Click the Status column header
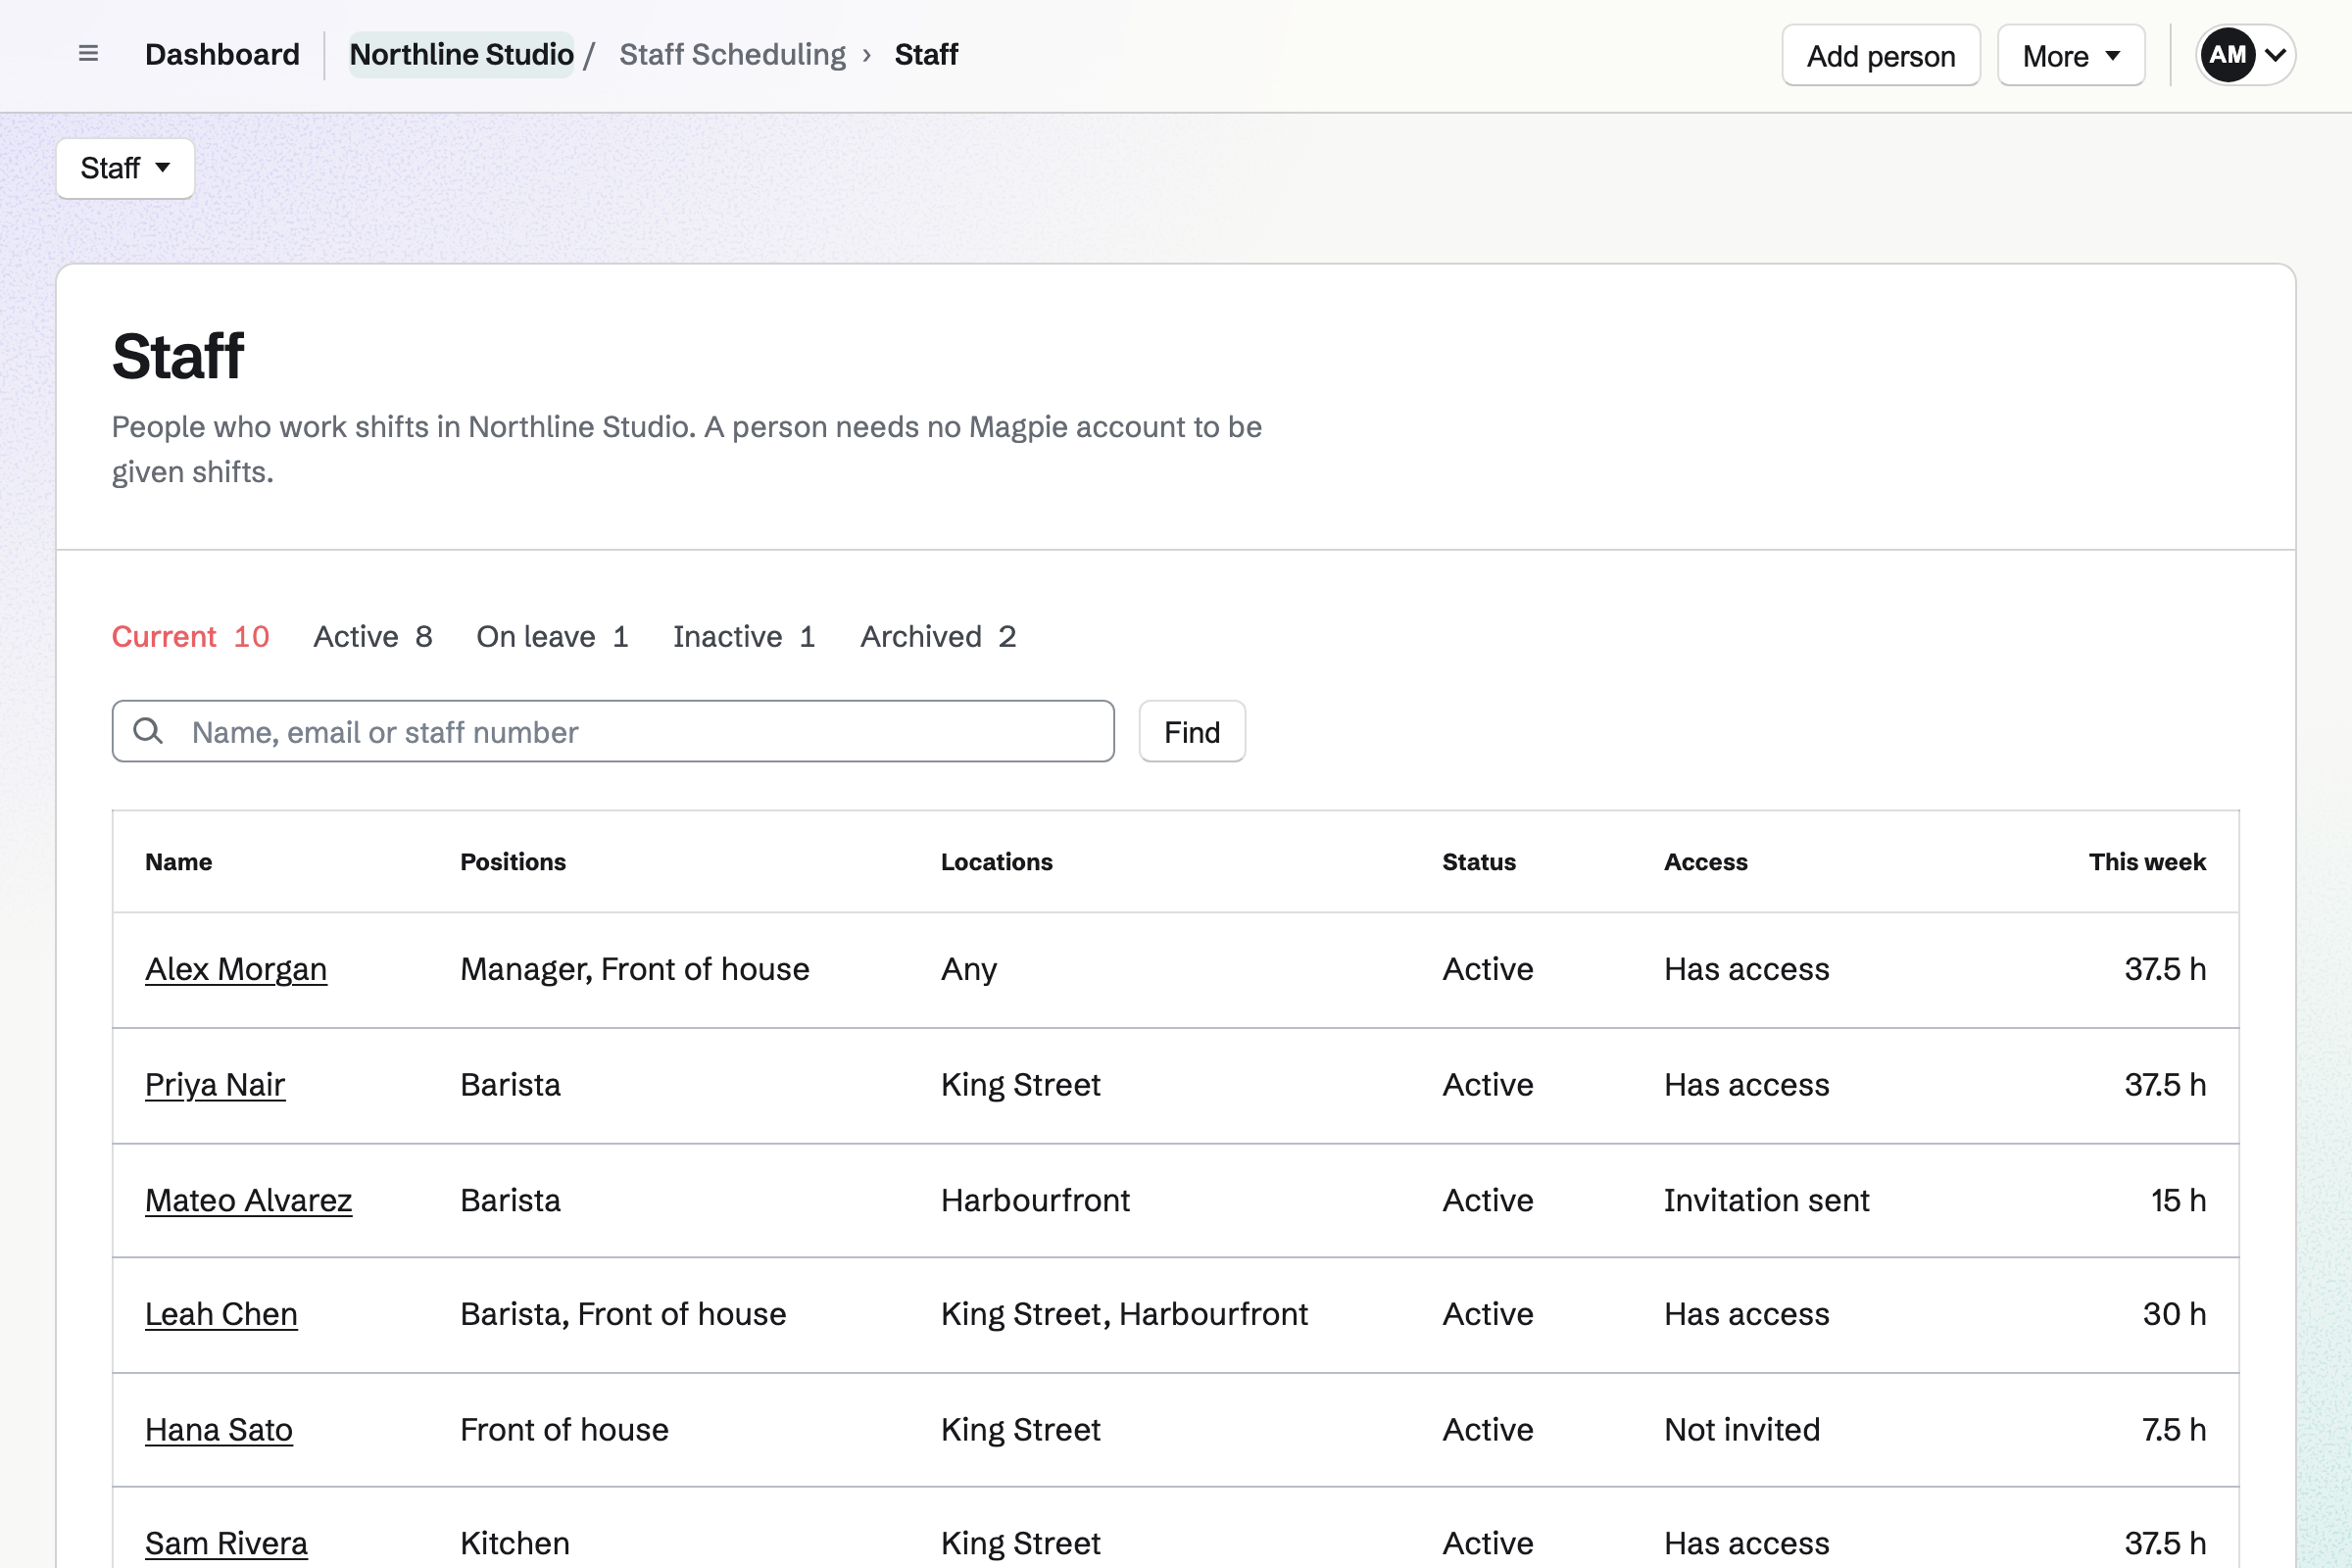The height and width of the screenshot is (1568, 2352). [1478, 862]
